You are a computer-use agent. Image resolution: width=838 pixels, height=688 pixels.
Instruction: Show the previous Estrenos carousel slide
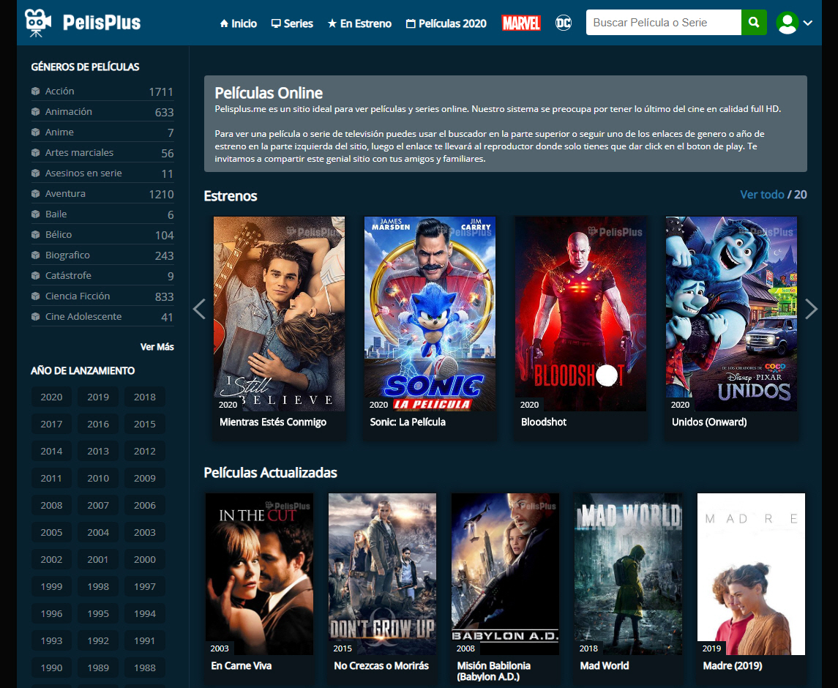(x=199, y=309)
